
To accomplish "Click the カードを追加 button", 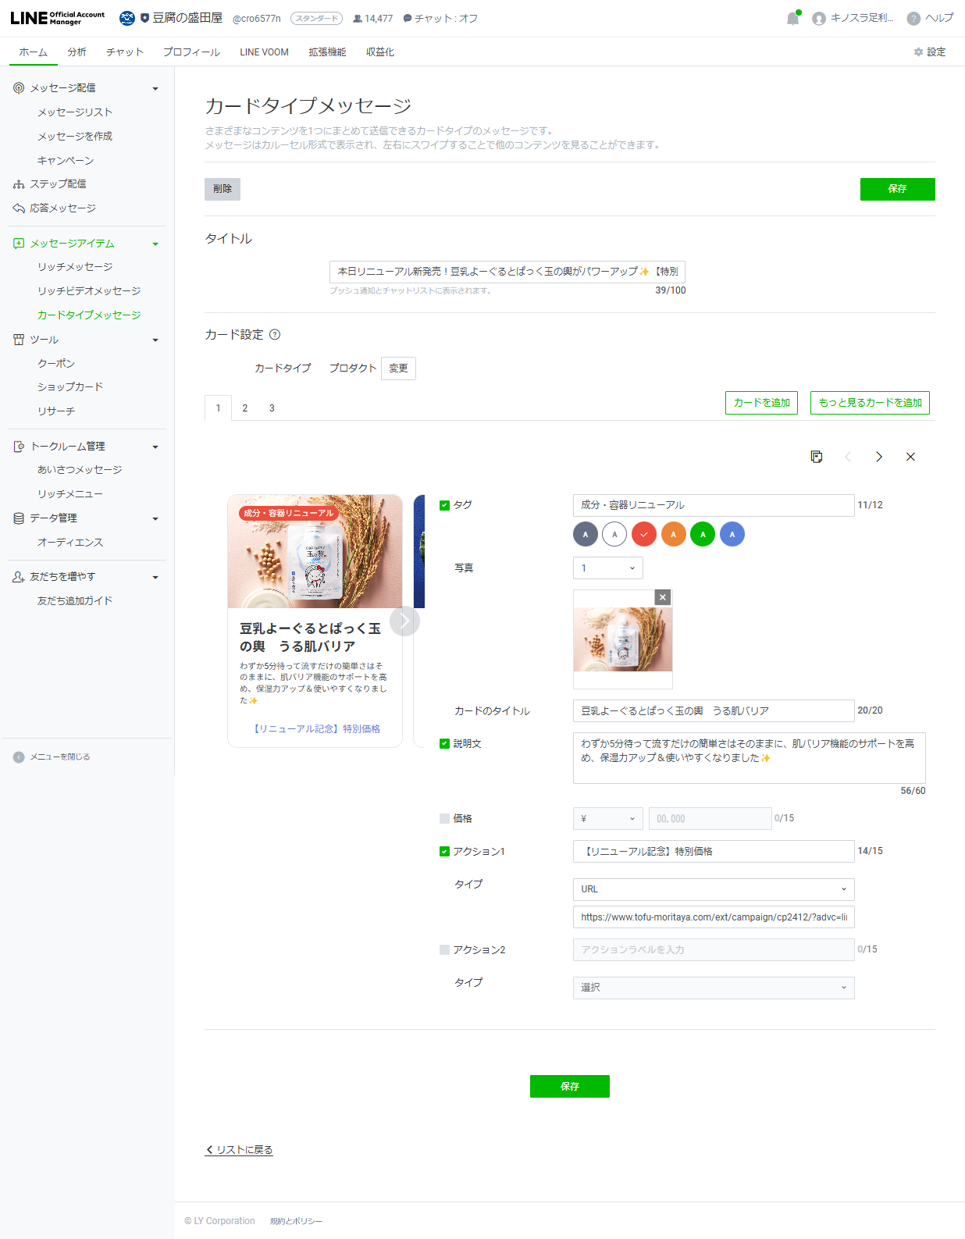I will click(761, 403).
